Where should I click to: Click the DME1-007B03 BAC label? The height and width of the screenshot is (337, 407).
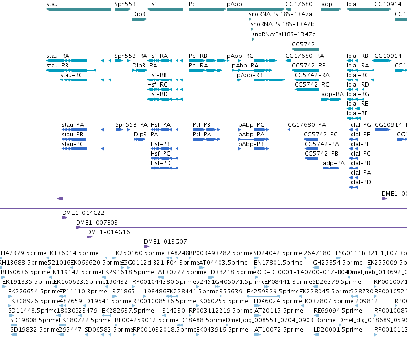point(97,223)
